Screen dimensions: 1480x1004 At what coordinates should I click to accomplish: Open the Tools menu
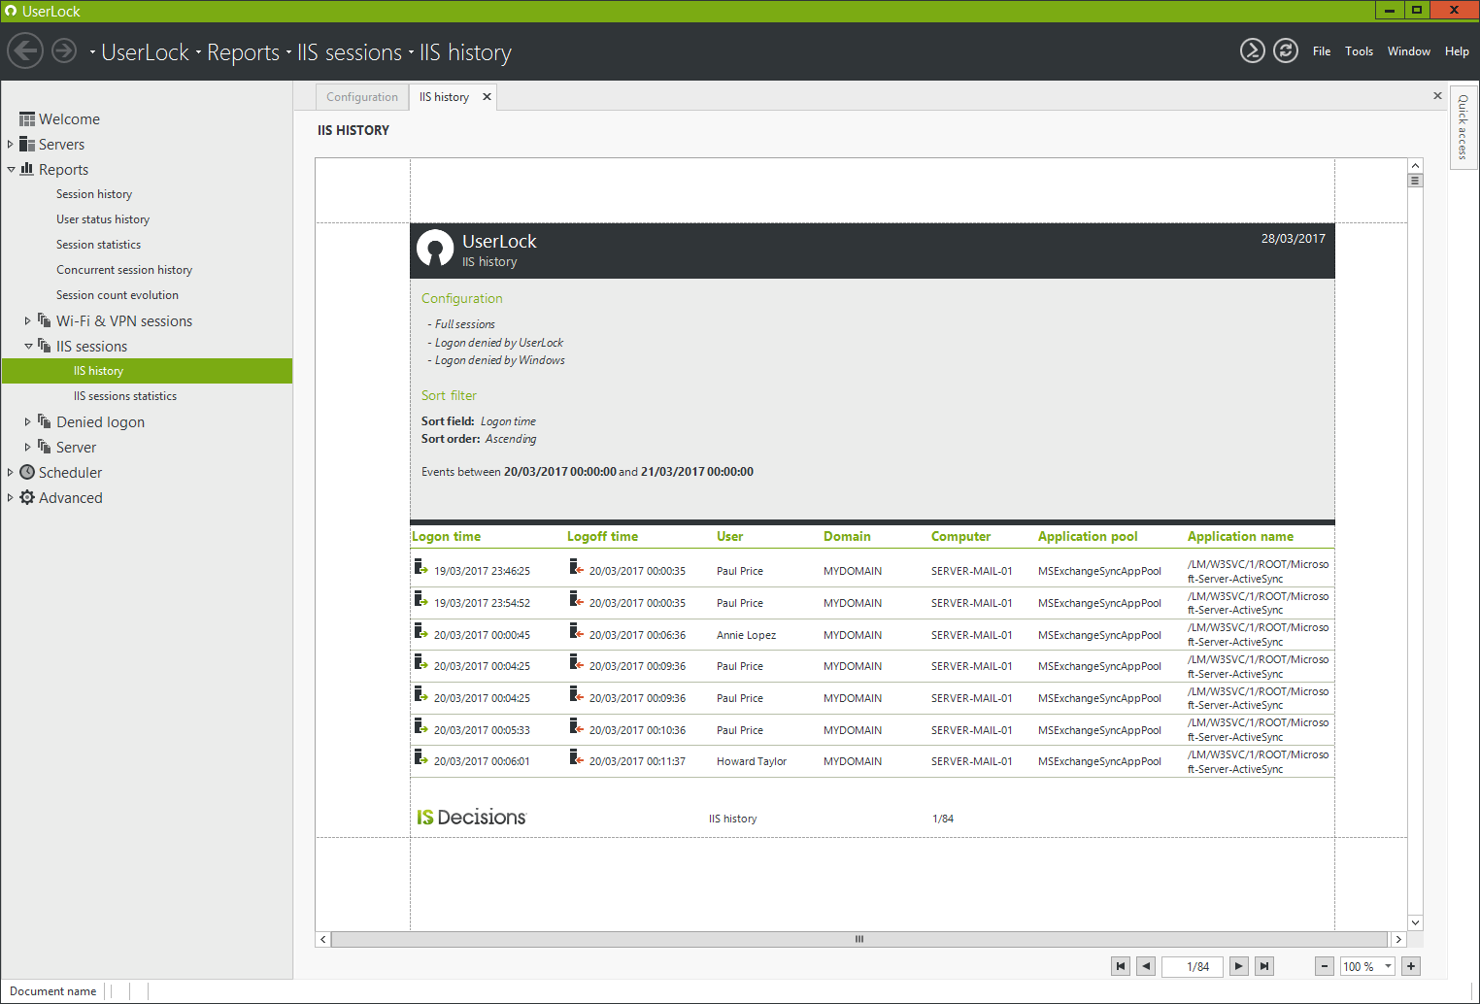coord(1359,51)
